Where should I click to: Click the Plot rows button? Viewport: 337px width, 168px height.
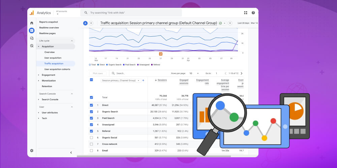tap(98, 73)
